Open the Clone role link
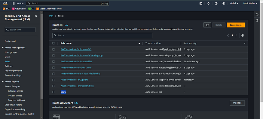The image size is (263, 119). click(63, 92)
